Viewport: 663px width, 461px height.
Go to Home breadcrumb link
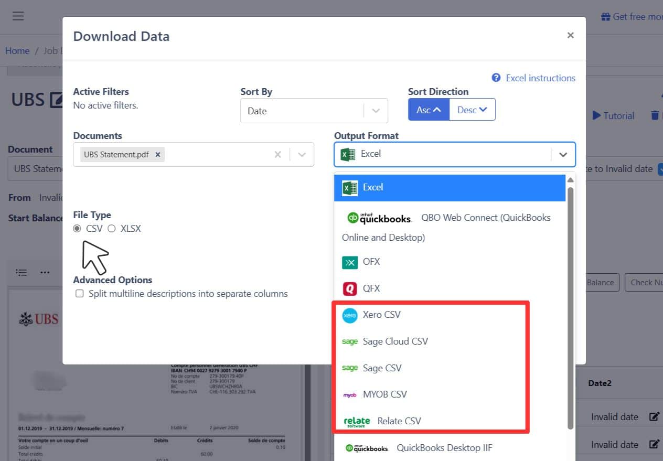pos(17,51)
